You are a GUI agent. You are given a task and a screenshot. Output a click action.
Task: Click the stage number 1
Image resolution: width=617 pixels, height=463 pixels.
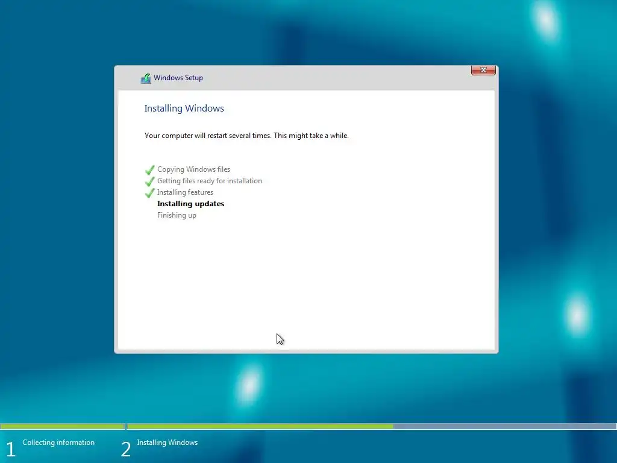[x=11, y=449]
